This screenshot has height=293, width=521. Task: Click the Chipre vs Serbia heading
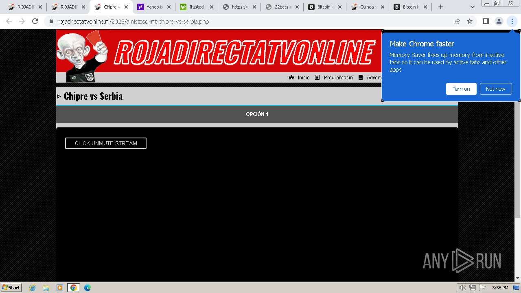[x=93, y=96]
